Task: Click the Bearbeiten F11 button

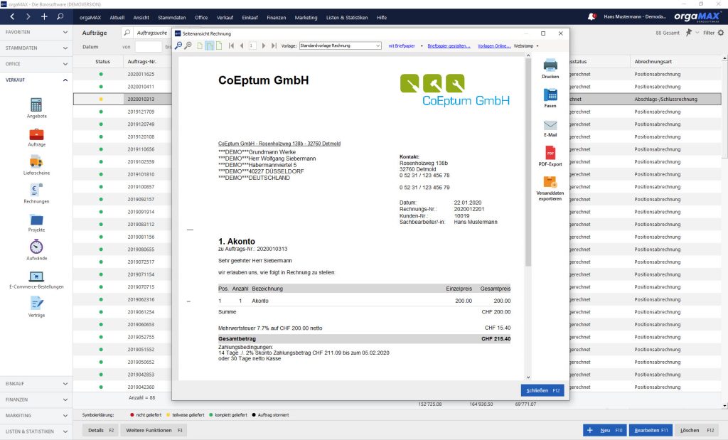Action: 651,430
